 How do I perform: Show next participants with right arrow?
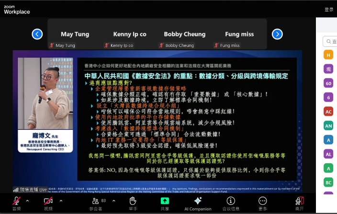point(277,34)
